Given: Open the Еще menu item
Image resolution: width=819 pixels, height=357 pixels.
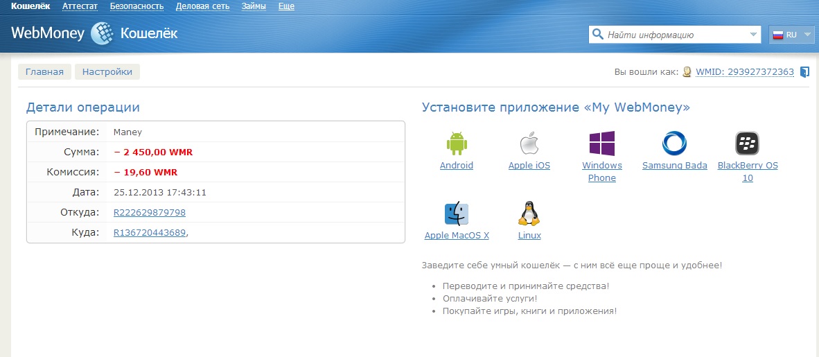Looking at the screenshot, I should (286, 6).
